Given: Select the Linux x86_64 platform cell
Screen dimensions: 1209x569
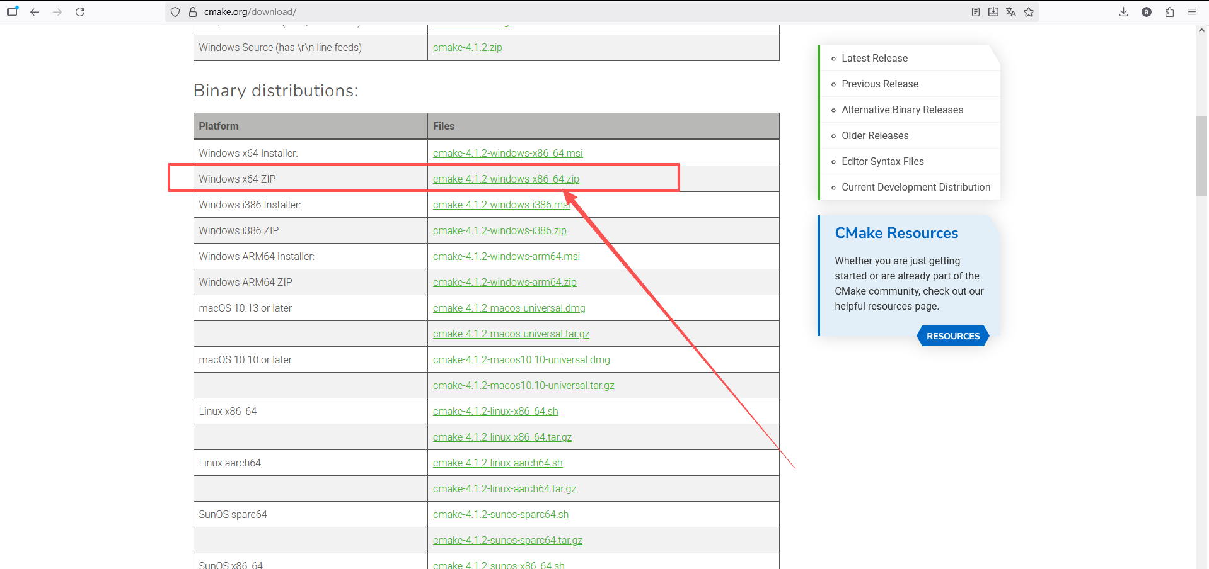Looking at the screenshot, I should 311,411.
